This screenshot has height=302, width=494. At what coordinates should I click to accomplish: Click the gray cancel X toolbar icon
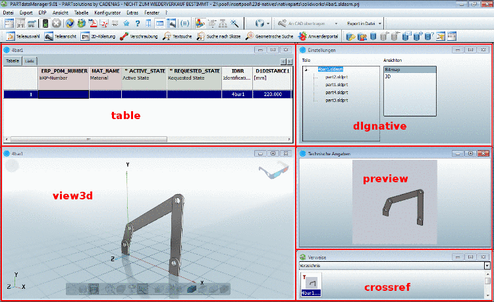[x=57, y=24]
